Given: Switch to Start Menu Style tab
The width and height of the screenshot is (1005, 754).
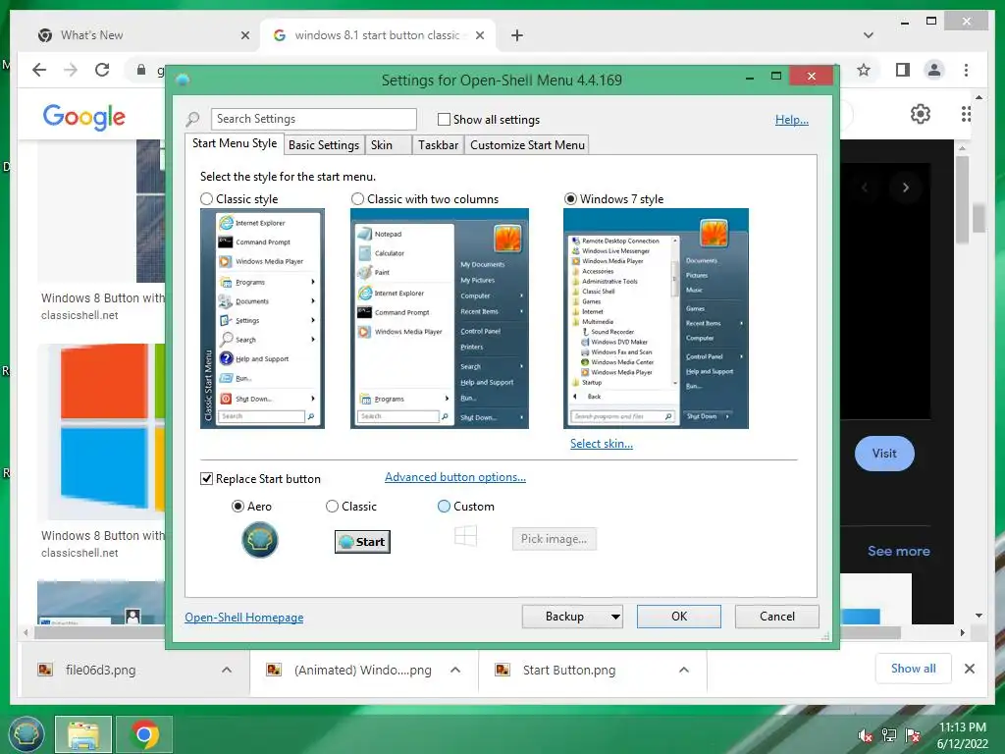Looking at the screenshot, I should tap(235, 143).
